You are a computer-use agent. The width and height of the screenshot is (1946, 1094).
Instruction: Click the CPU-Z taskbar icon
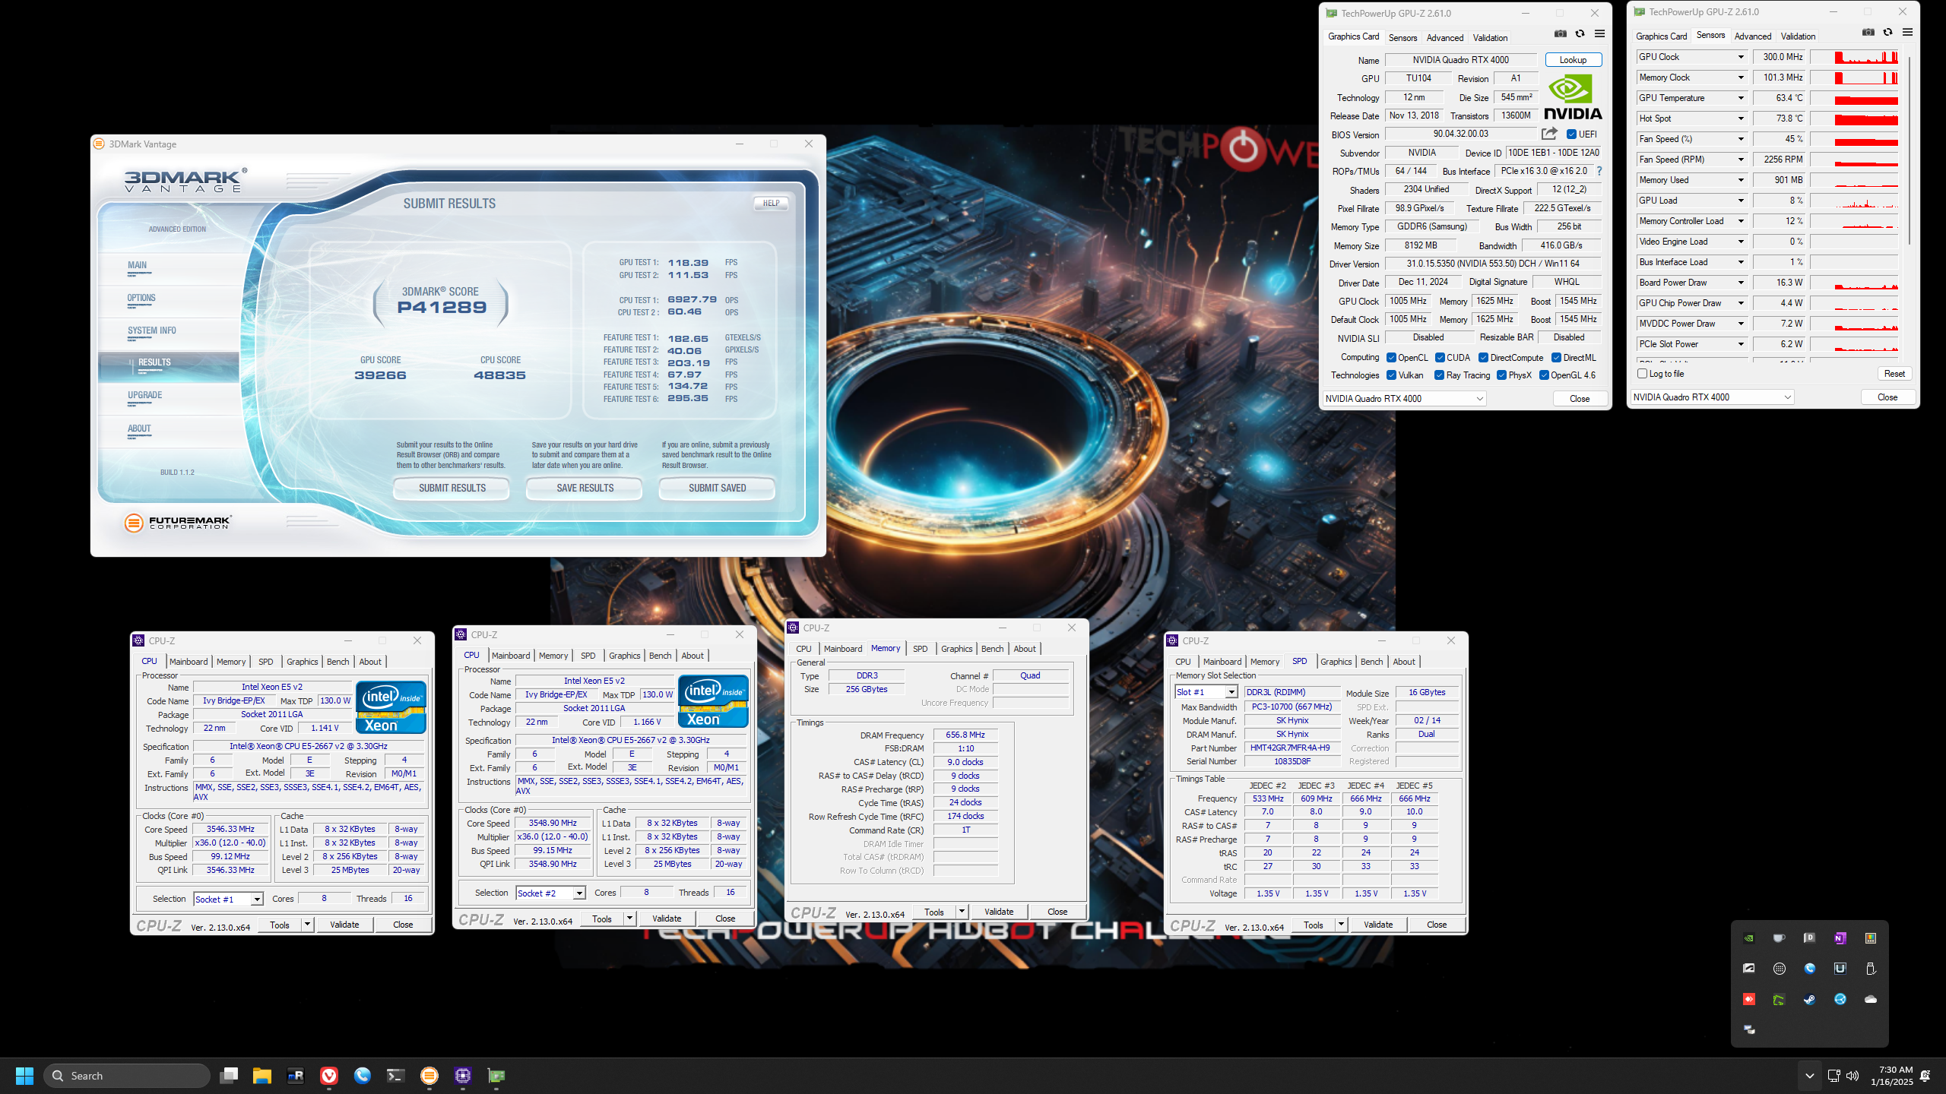click(x=462, y=1075)
